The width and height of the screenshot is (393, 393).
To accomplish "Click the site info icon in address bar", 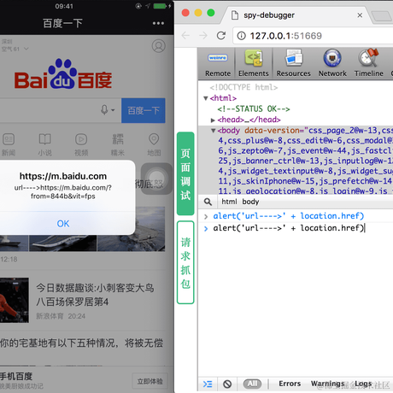I will pyautogui.click(x=241, y=36).
